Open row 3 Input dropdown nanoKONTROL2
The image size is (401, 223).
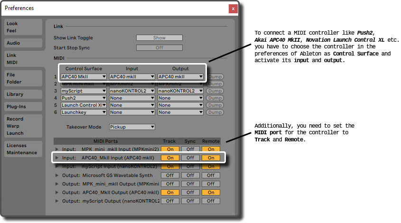pos(132,91)
